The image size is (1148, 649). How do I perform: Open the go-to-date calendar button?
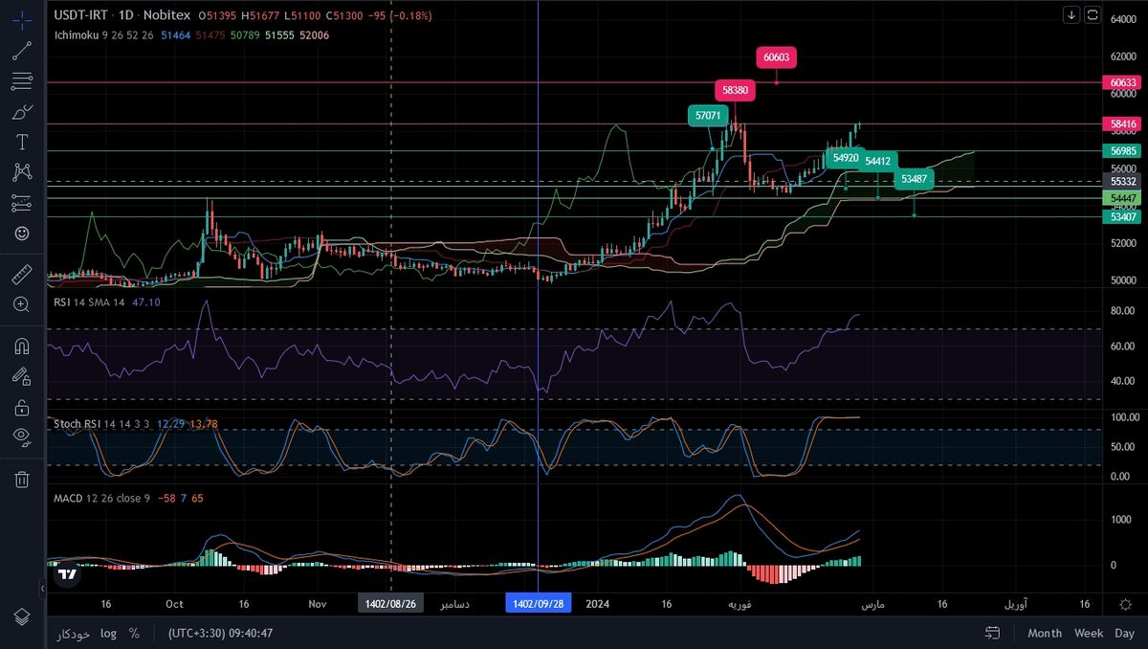993,633
